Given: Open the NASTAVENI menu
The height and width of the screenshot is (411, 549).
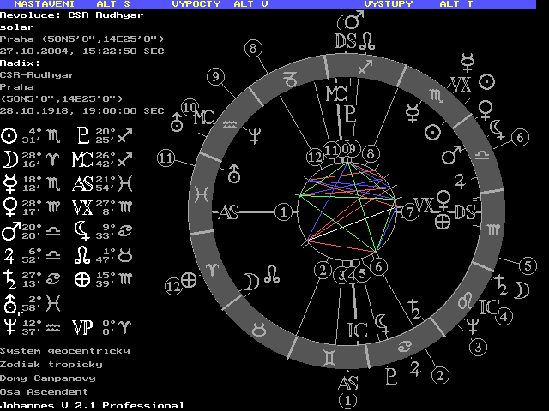Looking at the screenshot, I should click(41, 4).
